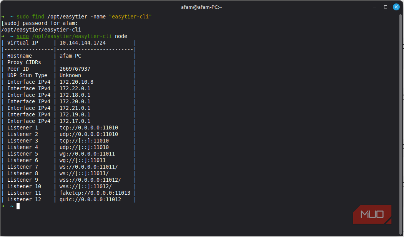404x237 pixels.
Task: Select Listener 12 value quic://0.0.0.0:11012
Action: point(90,200)
